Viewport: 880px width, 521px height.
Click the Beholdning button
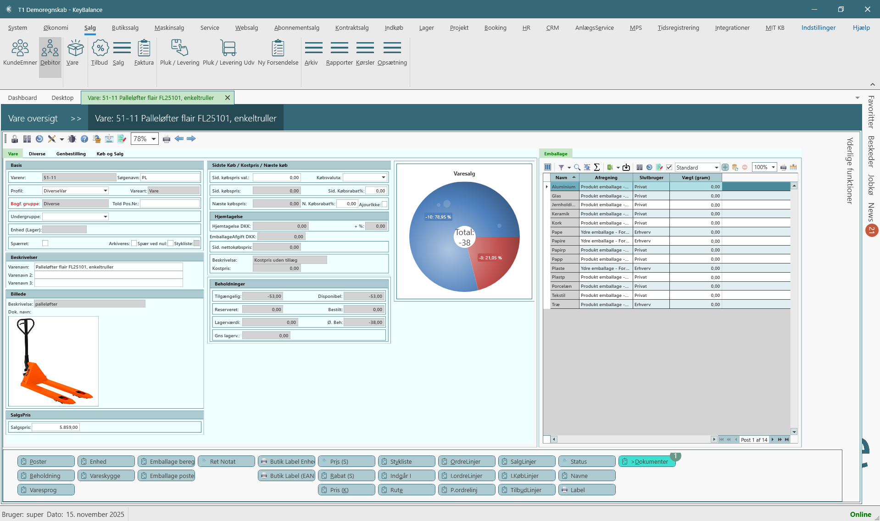click(45, 476)
